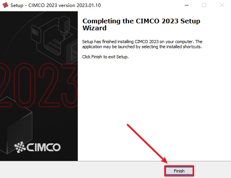
Task: Close the Setup wizard window
Action: tap(222, 5)
